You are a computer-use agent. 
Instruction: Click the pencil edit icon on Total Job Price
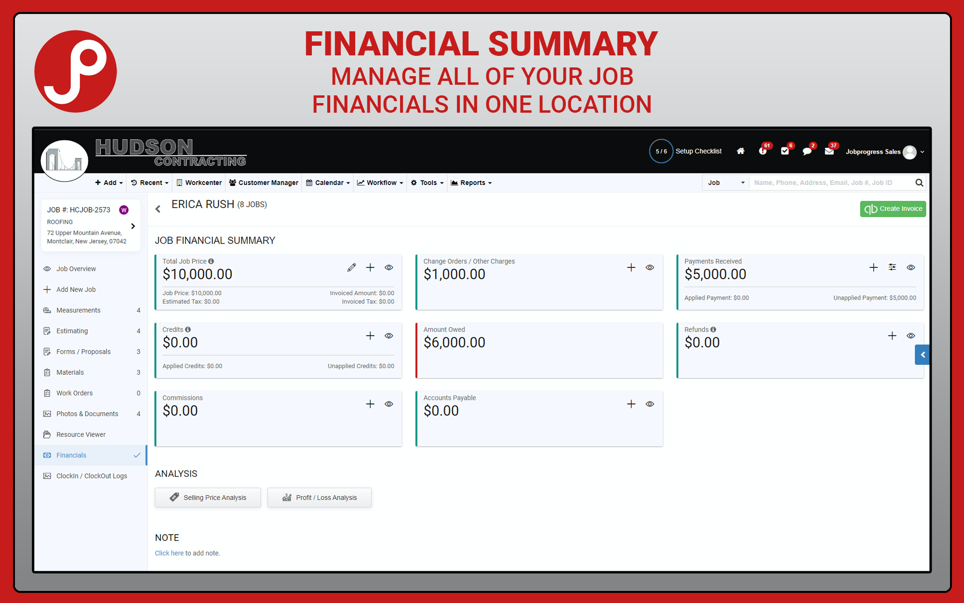pyautogui.click(x=351, y=267)
